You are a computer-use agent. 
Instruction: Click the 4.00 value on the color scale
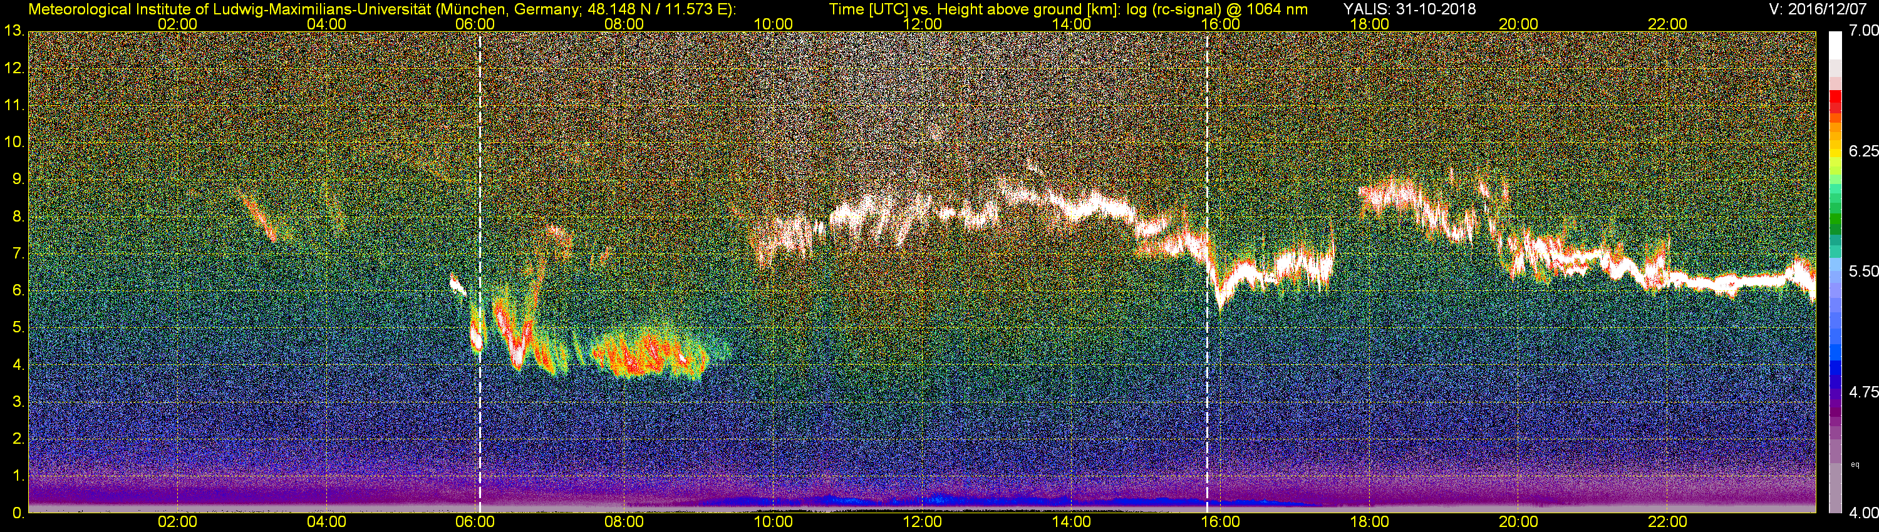tap(1863, 513)
